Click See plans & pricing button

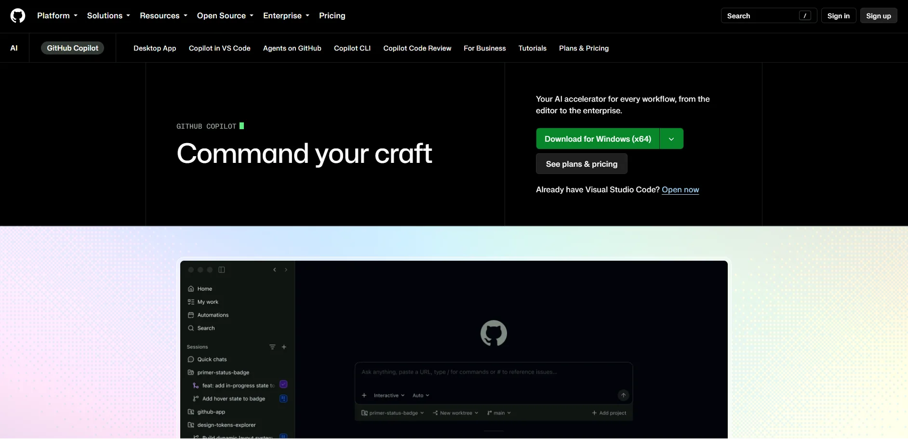582,164
